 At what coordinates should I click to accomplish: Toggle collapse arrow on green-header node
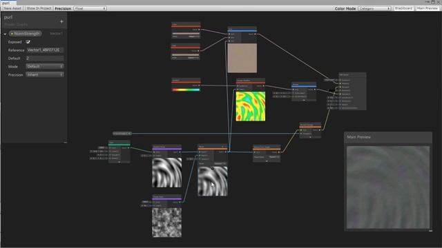tap(119, 162)
